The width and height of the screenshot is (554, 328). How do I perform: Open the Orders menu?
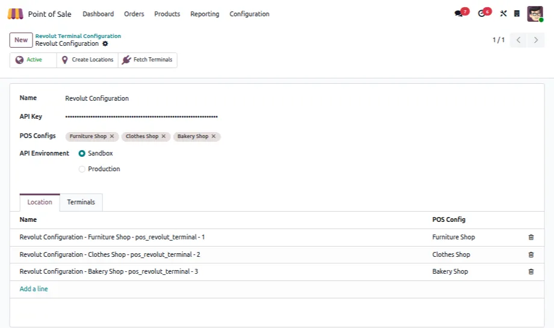[x=134, y=14]
